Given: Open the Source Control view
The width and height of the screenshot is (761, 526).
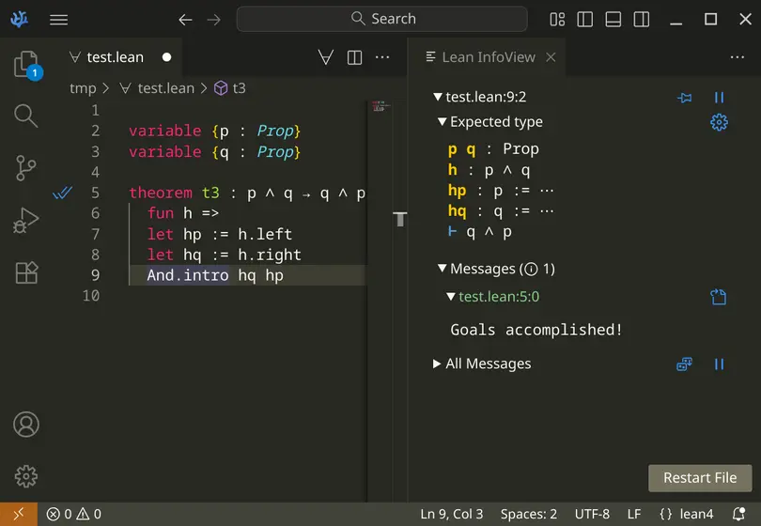Looking at the screenshot, I should click(x=26, y=168).
